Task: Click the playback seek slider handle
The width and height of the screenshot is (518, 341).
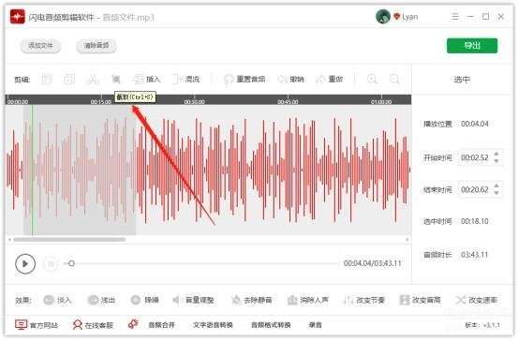Action: click(x=71, y=263)
